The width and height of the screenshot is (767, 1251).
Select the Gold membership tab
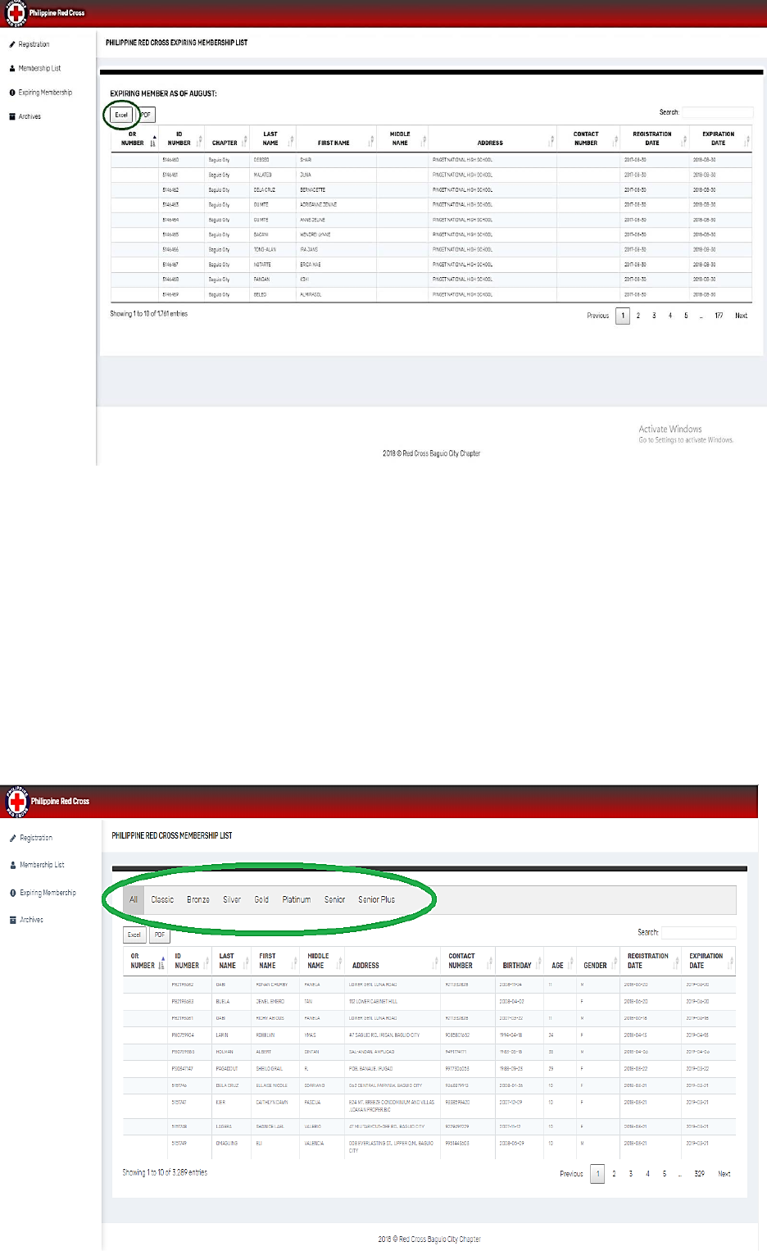[261, 899]
